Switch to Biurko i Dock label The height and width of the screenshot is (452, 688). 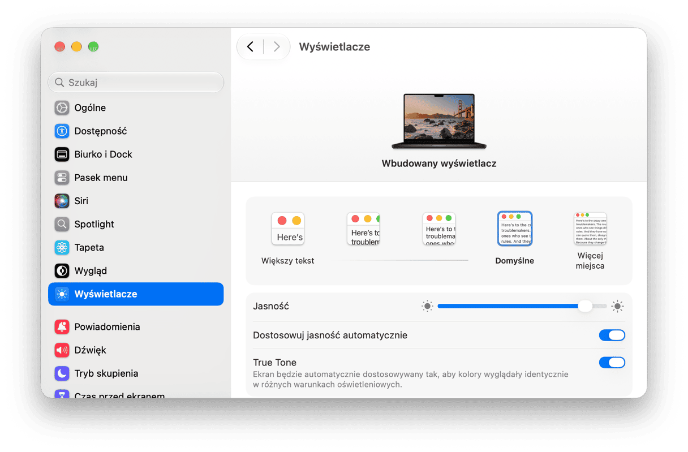103,154
